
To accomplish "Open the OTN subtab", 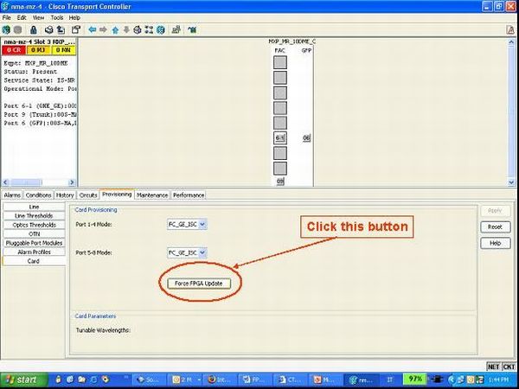I will coord(34,234).
